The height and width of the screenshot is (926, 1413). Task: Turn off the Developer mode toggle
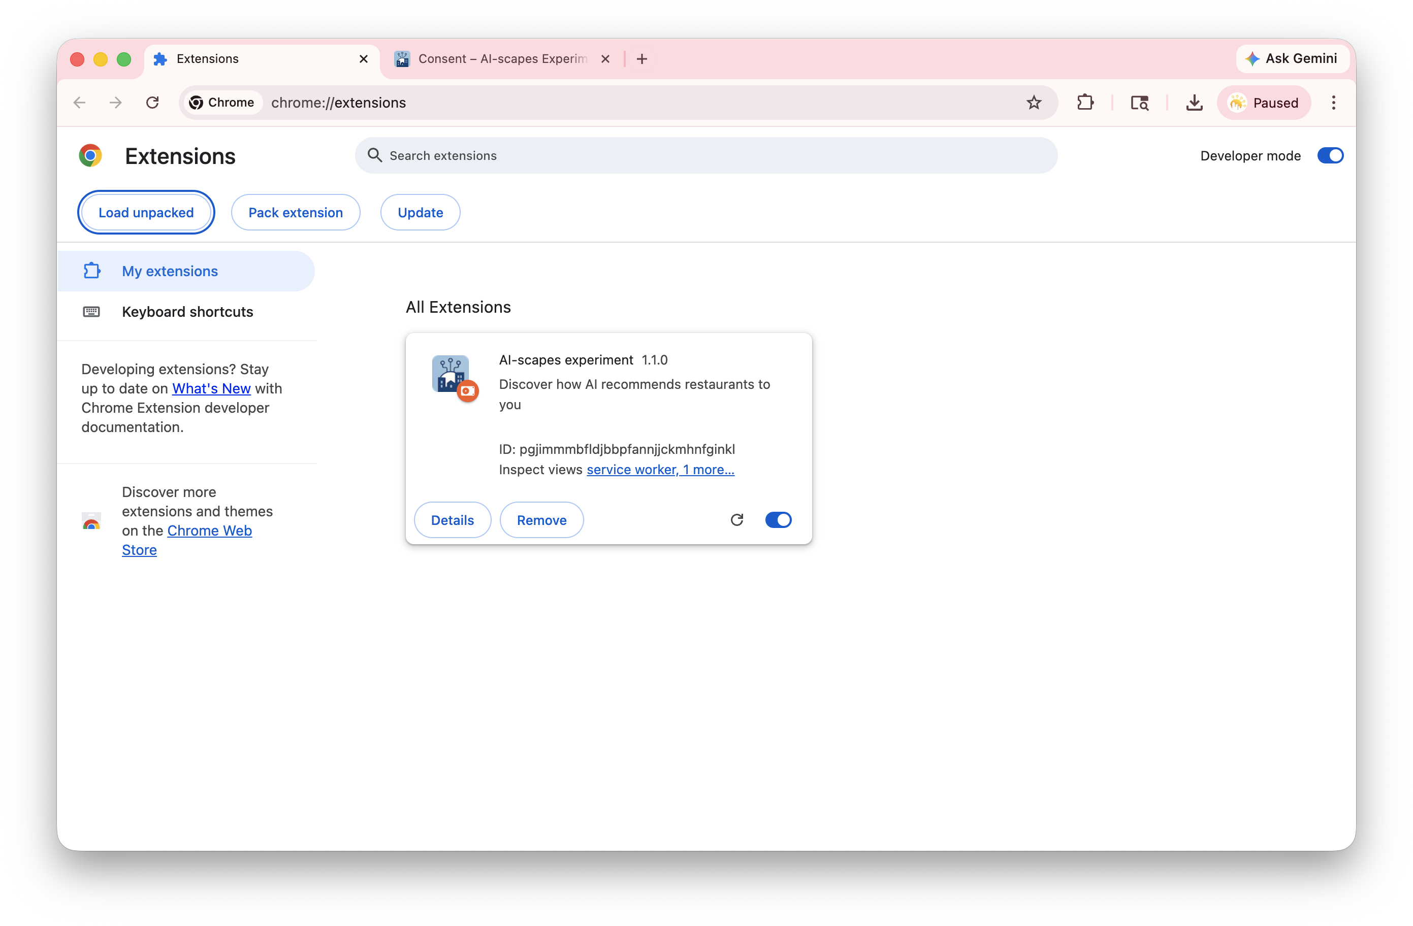click(1330, 155)
